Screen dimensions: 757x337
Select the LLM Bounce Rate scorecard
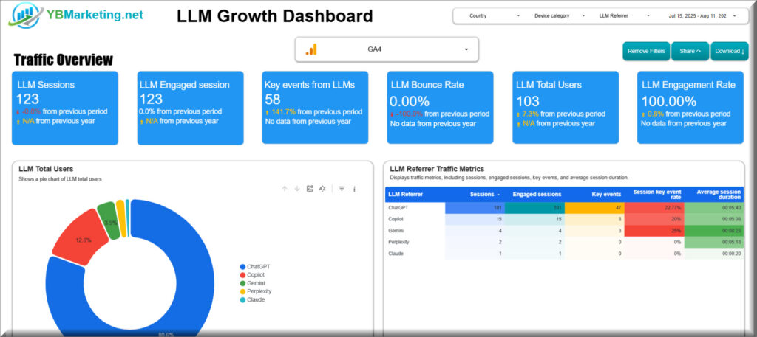click(440, 108)
